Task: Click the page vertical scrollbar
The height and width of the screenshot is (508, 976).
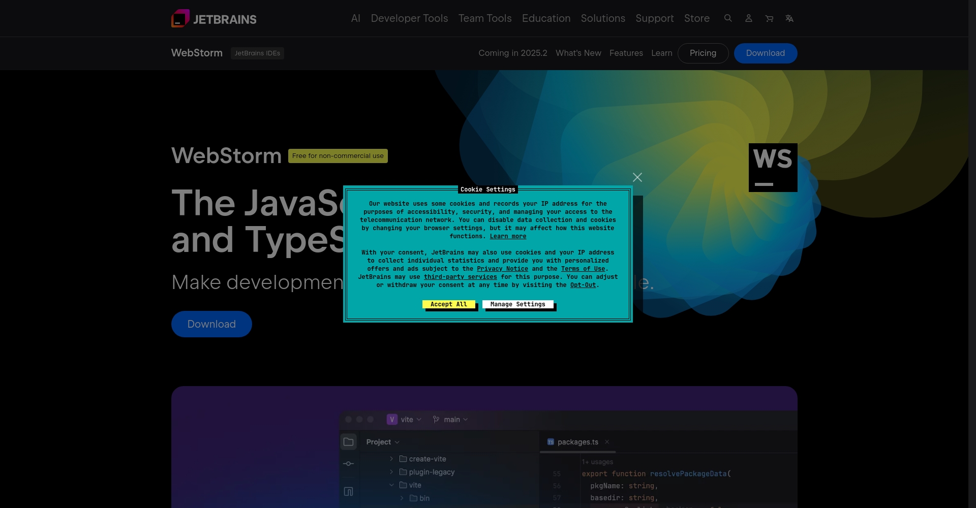Action: [x=972, y=254]
